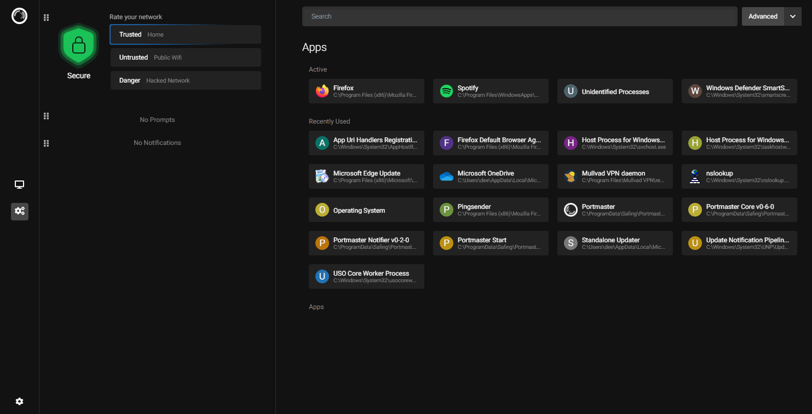Click the Advanced button

(763, 16)
